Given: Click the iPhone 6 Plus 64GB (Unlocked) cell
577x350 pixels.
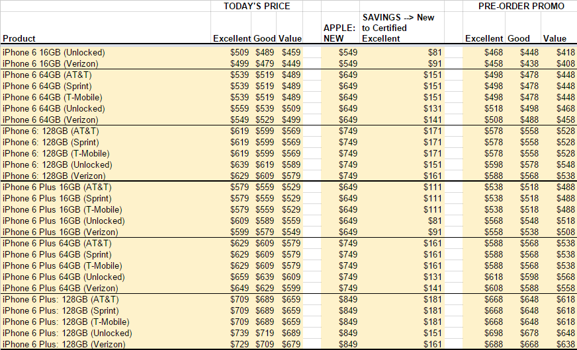Looking at the screenshot, I should (x=64, y=277).
